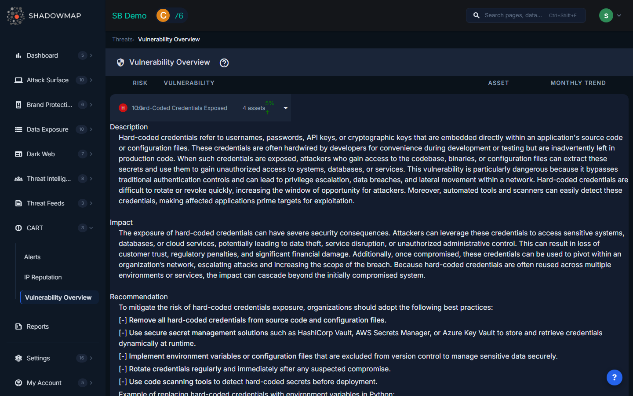Open the Dashboard section icon
Image resolution: width=633 pixels, height=396 pixels.
coord(18,55)
